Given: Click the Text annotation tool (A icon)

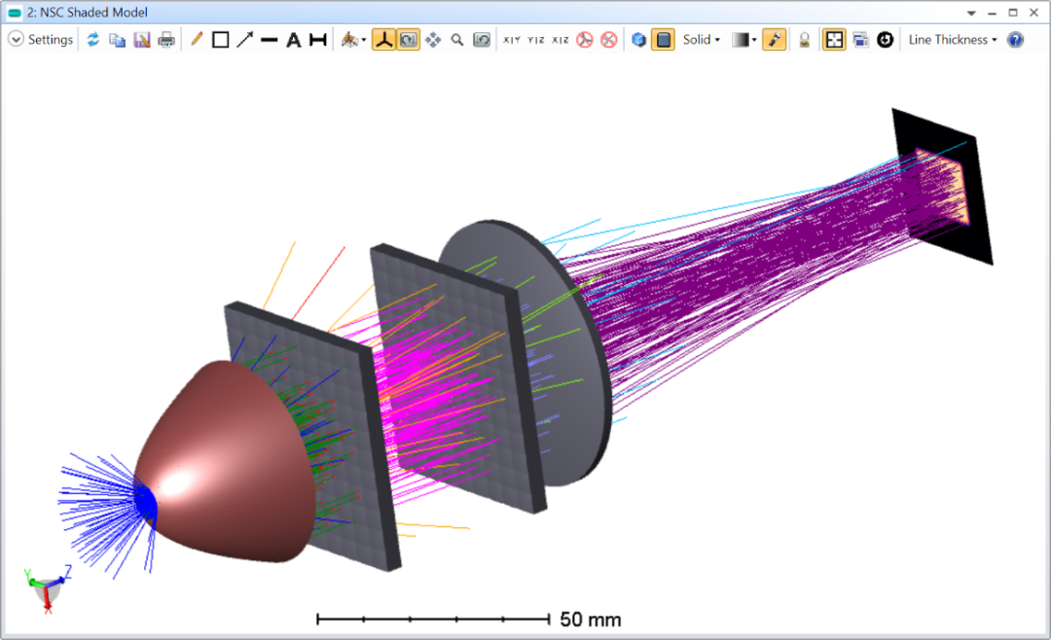Looking at the screenshot, I should [x=293, y=39].
